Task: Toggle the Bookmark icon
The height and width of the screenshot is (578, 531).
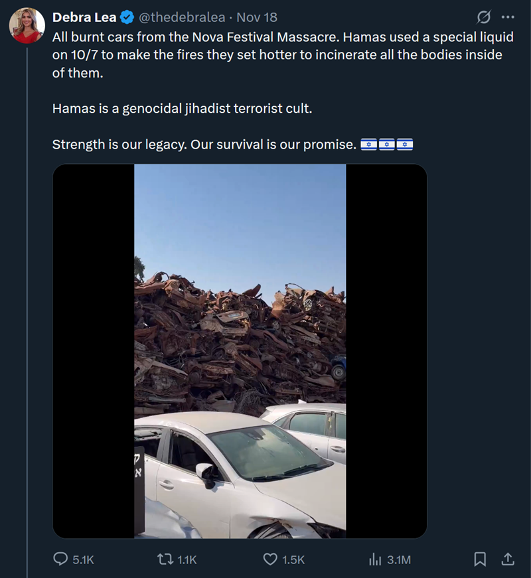Action: (480, 559)
